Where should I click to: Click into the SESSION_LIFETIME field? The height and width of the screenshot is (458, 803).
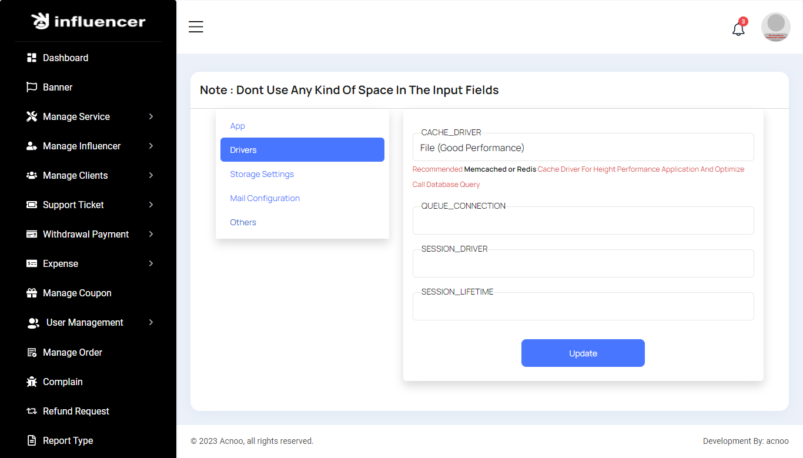tap(583, 307)
